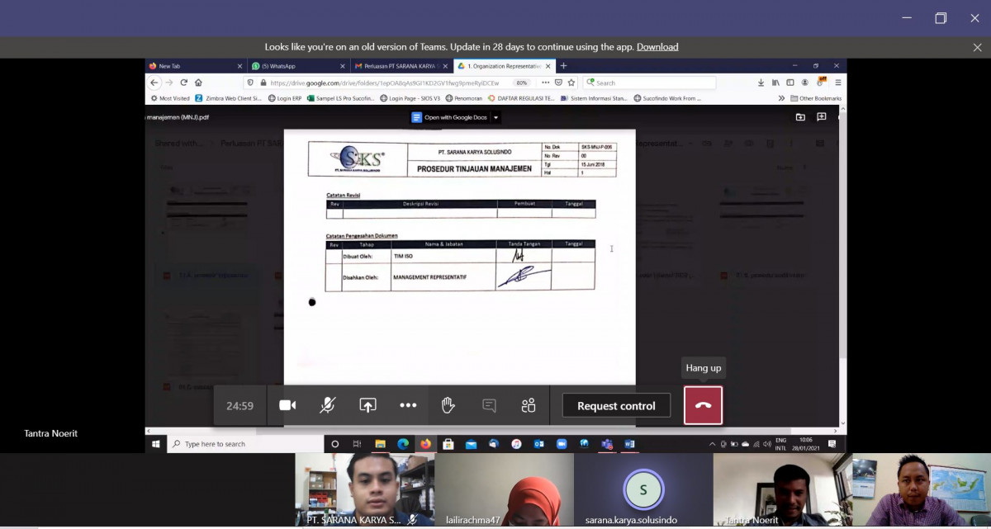The height and width of the screenshot is (529, 991).
Task: Open the Firefox account icon
Action: coord(805,83)
